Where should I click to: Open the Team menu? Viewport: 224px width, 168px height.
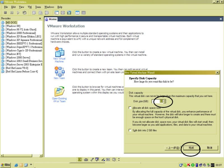[x=38, y=7]
